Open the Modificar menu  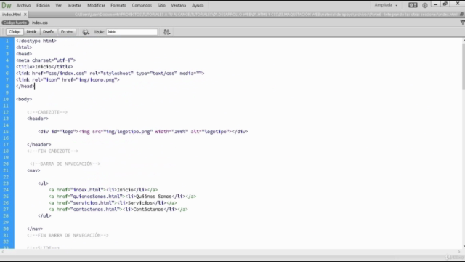[96, 5]
